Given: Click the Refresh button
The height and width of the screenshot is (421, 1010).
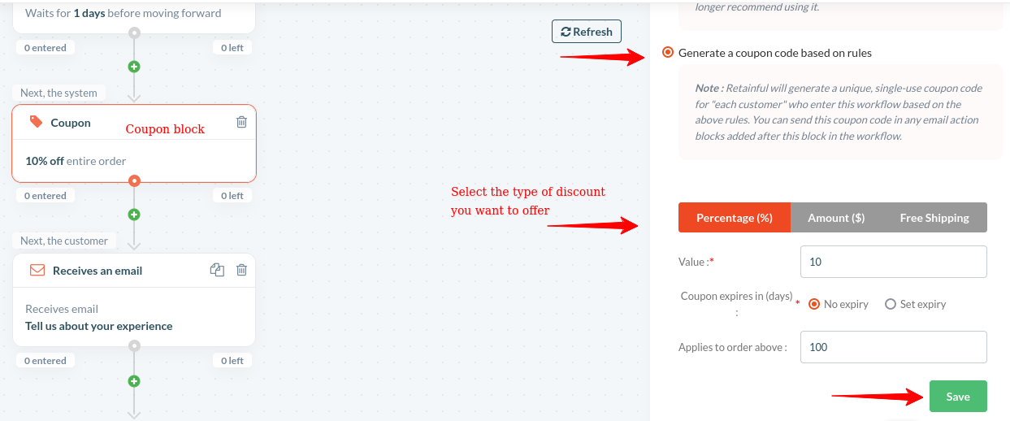Looking at the screenshot, I should (587, 32).
